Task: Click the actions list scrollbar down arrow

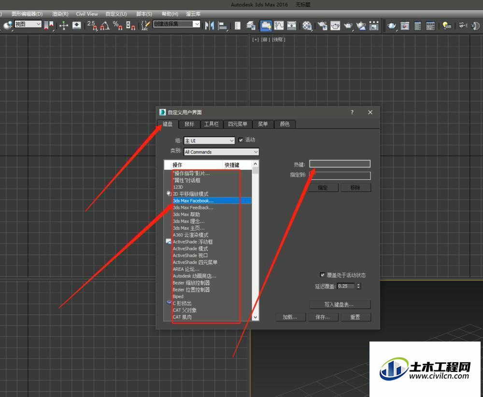Action: coord(256,317)
